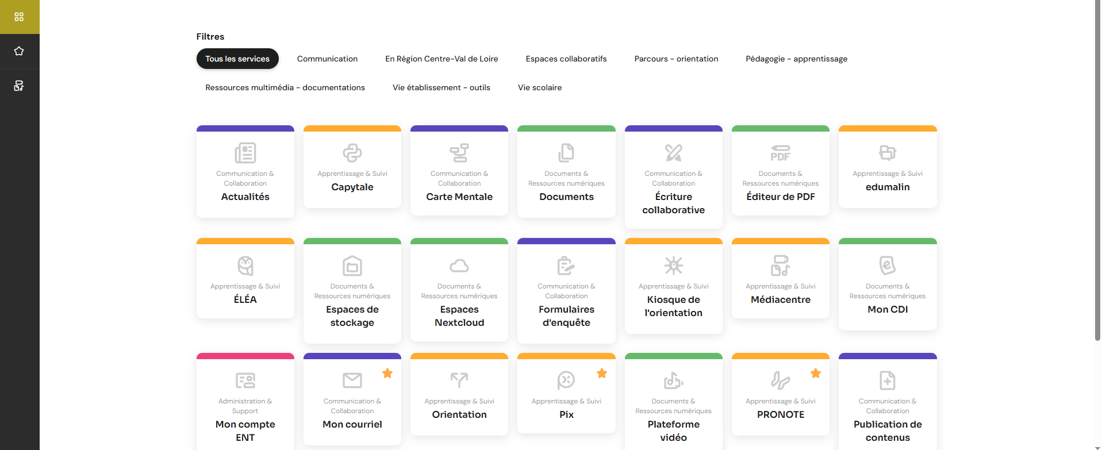Click the edumalin icon
Screen dimensions: 1102x450
pyautogui.click(x=888, y=153)
